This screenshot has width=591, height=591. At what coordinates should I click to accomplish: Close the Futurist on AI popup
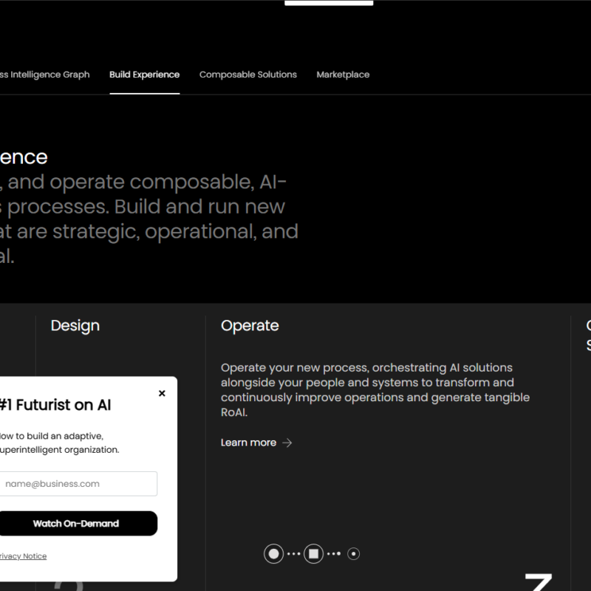[x=162, y=394]
